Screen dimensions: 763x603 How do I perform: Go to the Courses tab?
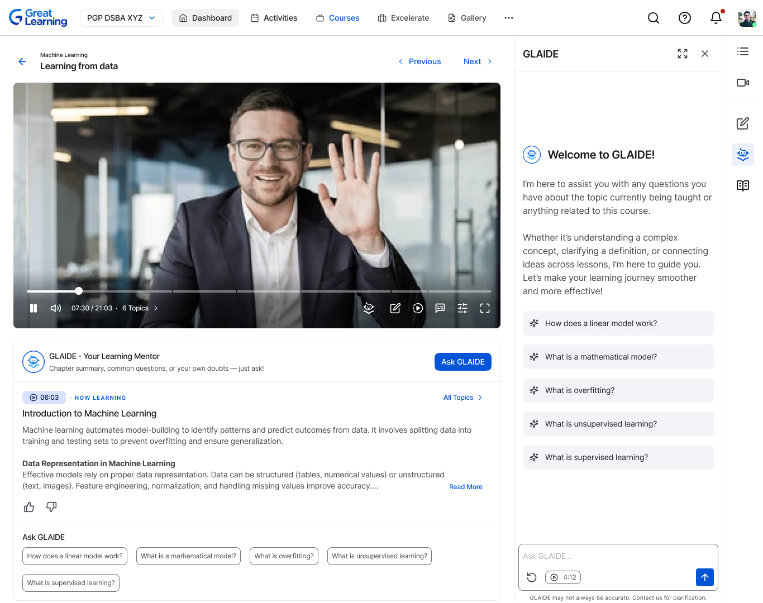pyautogui.click(x=338, y=18)
